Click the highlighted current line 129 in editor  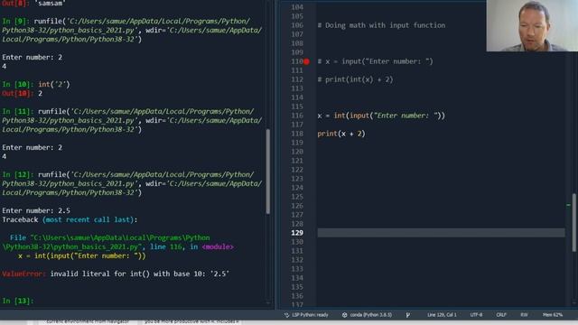pyautogui.click(x=441, y=233)
